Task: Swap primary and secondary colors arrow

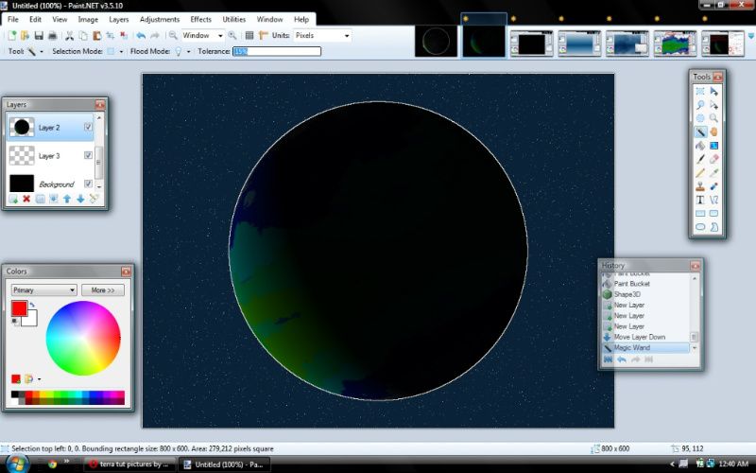Action: click(32, 305)
